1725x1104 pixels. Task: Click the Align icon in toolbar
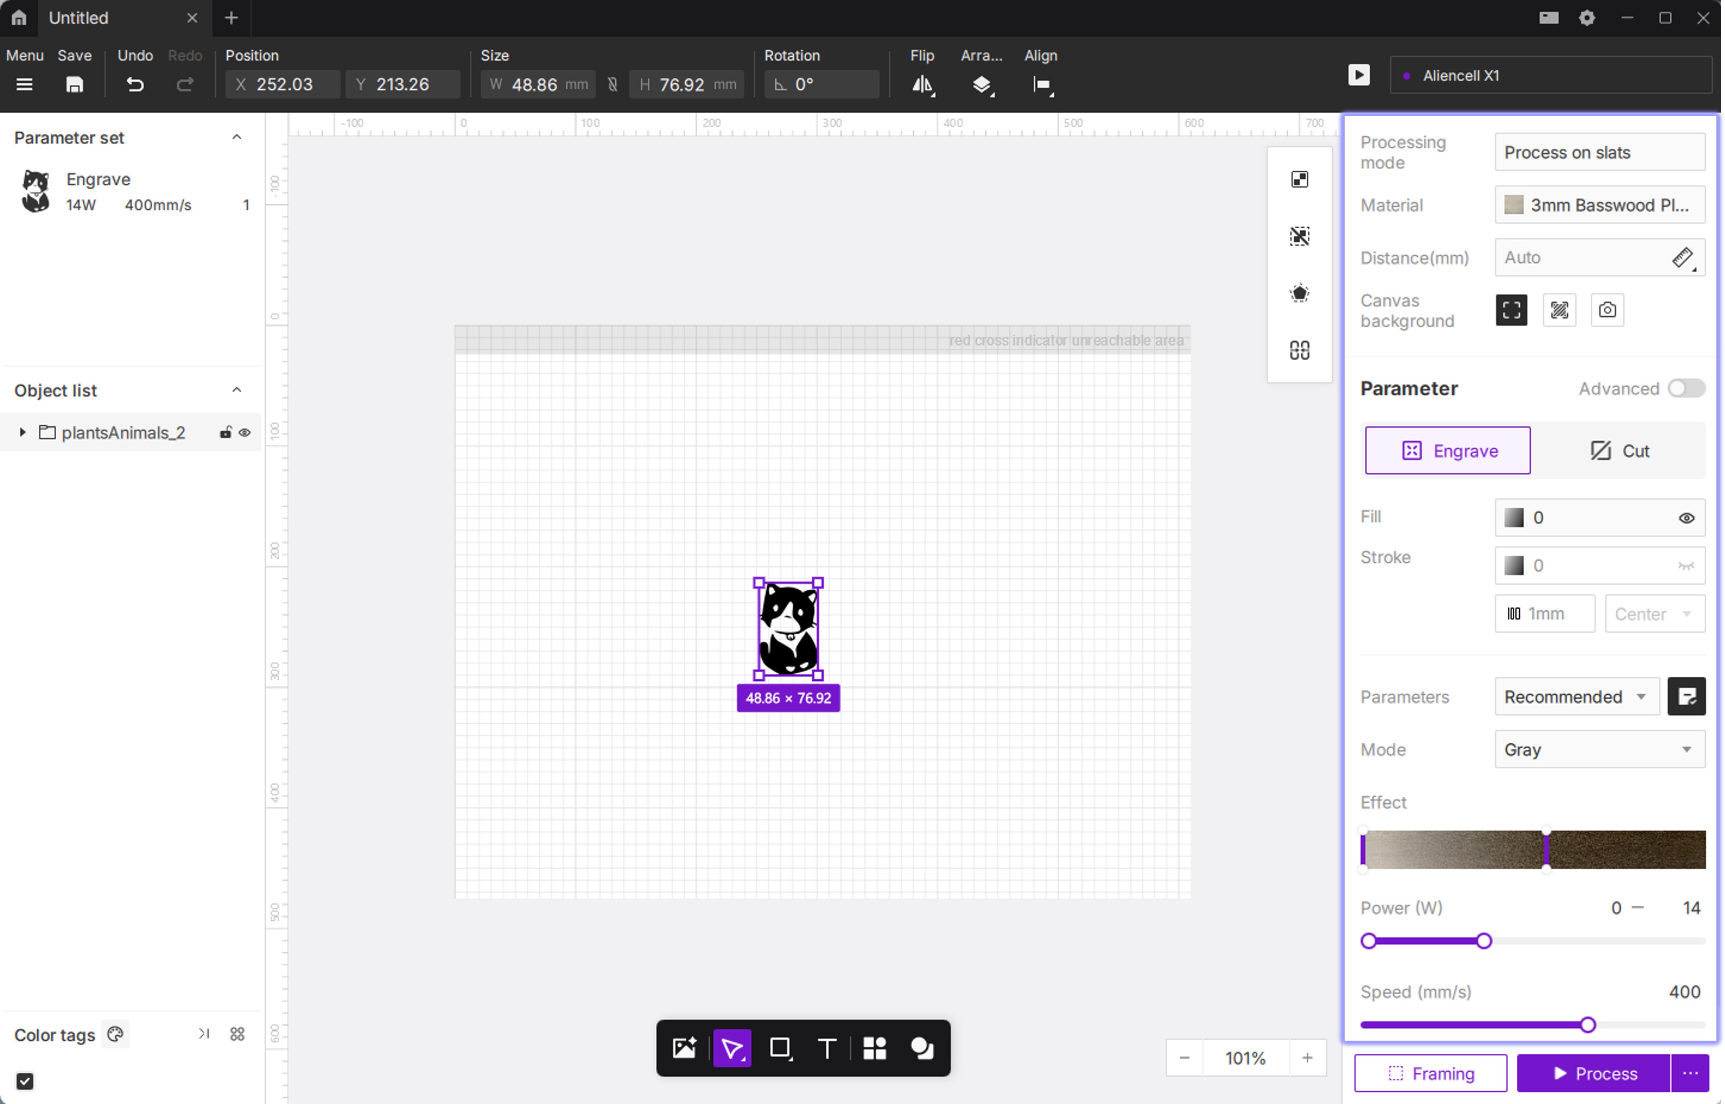point(1041,85)
